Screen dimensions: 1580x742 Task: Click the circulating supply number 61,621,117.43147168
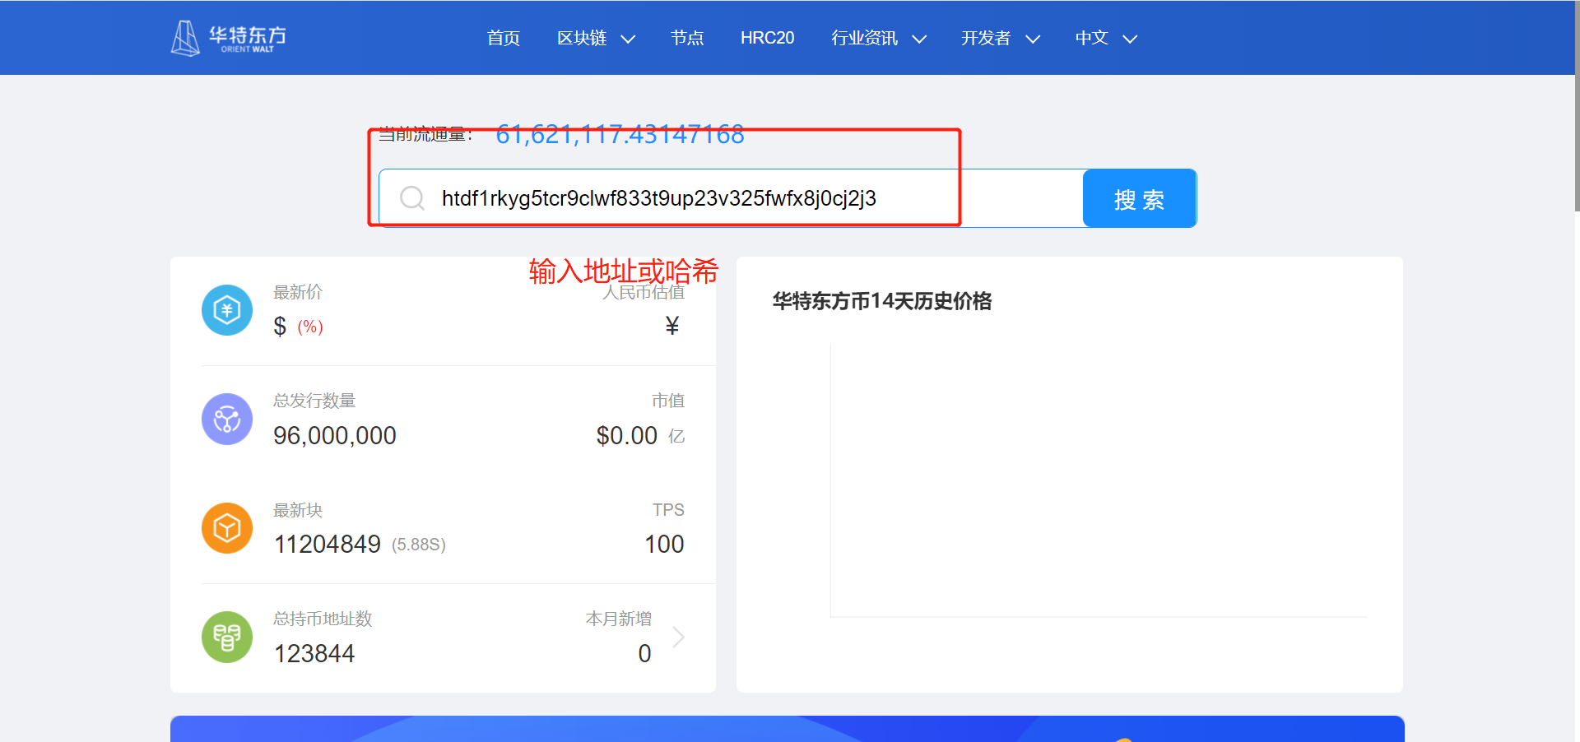620,135
